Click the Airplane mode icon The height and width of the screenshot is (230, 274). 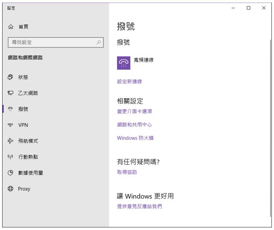pos(11,141)
